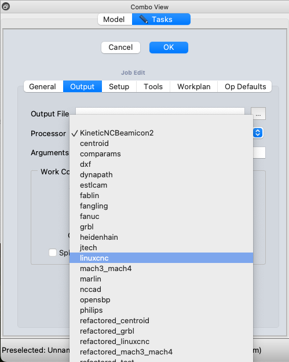Choose refactored_grbl processor option
The width and height of the screenshot is (289, 362).
pyautogui.click(x=161, y=331)
